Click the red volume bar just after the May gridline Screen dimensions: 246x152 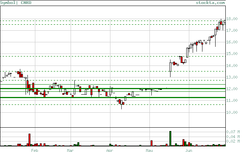point(152,143)
